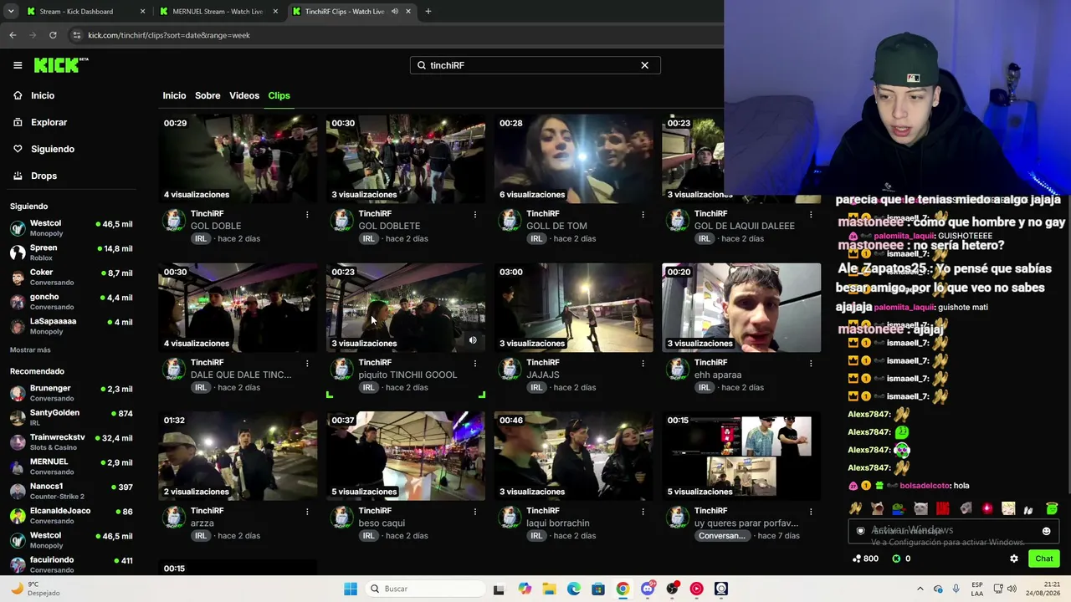The width and height of the screenshot is (1071, 602).
Task: Reload the page in the browser
Action: coord(53,35)
